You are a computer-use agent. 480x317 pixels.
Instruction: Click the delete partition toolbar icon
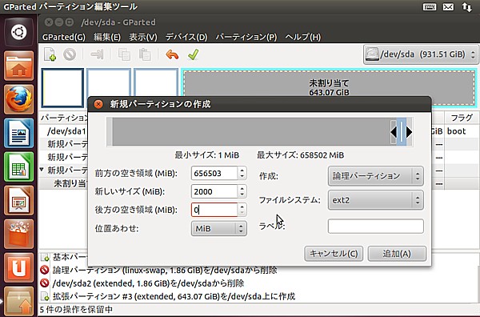70,54
